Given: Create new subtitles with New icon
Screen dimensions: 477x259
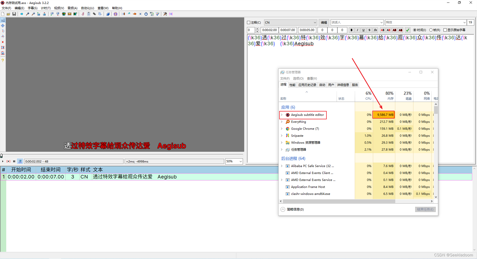Looking at the screenshot, I should (3, 14).
